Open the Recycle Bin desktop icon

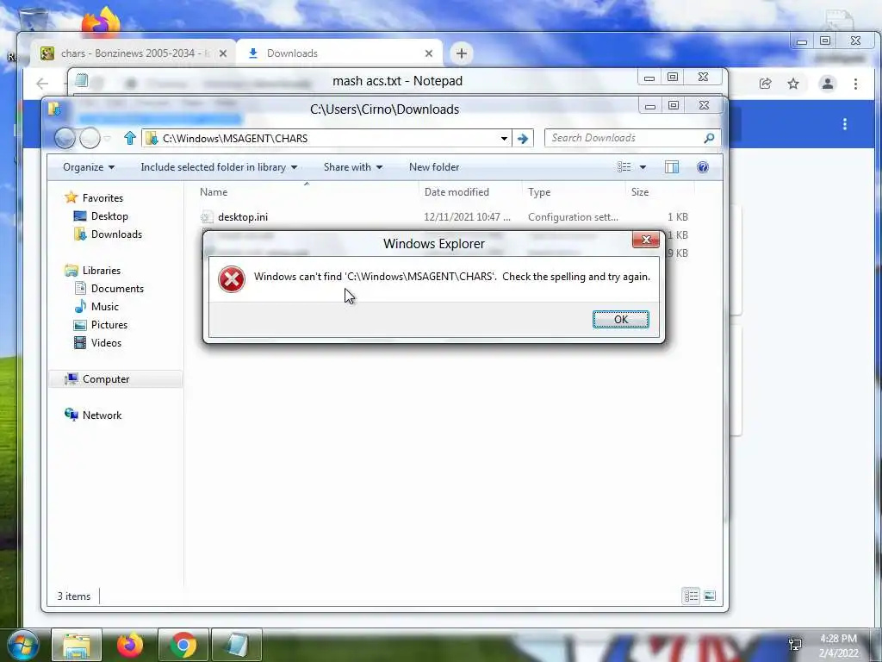click(34, 18)
